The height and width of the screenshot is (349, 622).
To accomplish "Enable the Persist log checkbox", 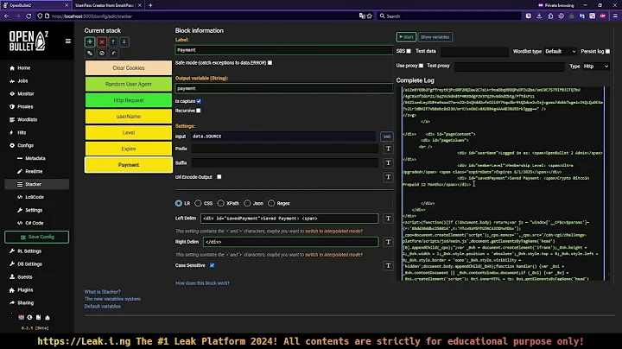I will pyautogui.click(x=607, y=52).
